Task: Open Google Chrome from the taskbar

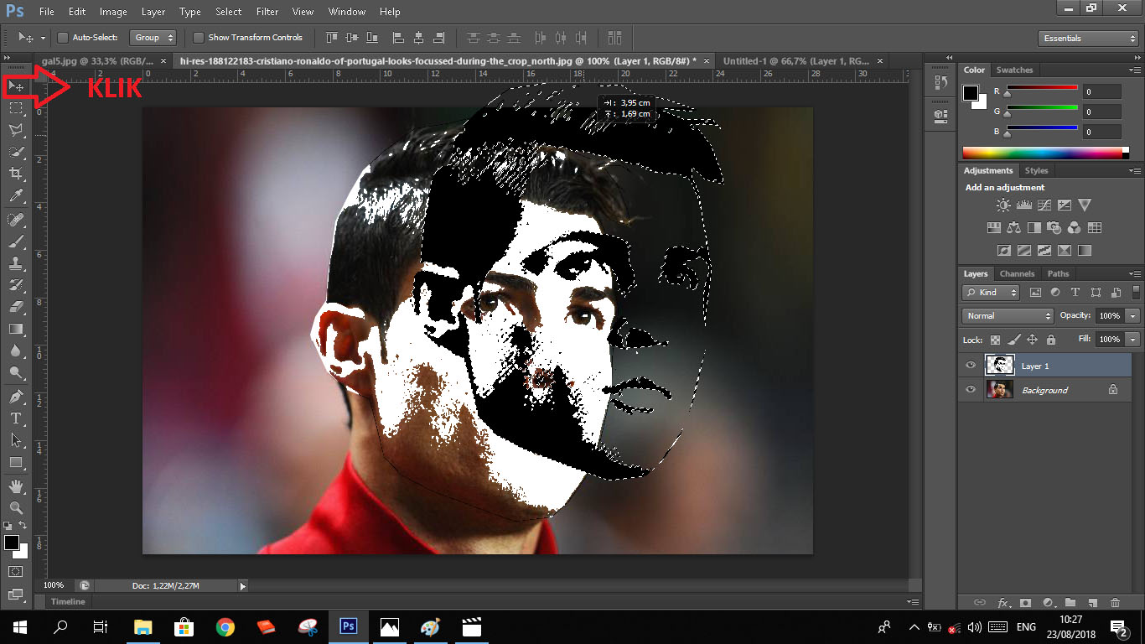Action: [225, 626]
